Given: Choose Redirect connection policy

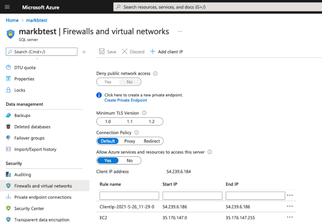Looking at the screenshot, I should pos(152,141).
